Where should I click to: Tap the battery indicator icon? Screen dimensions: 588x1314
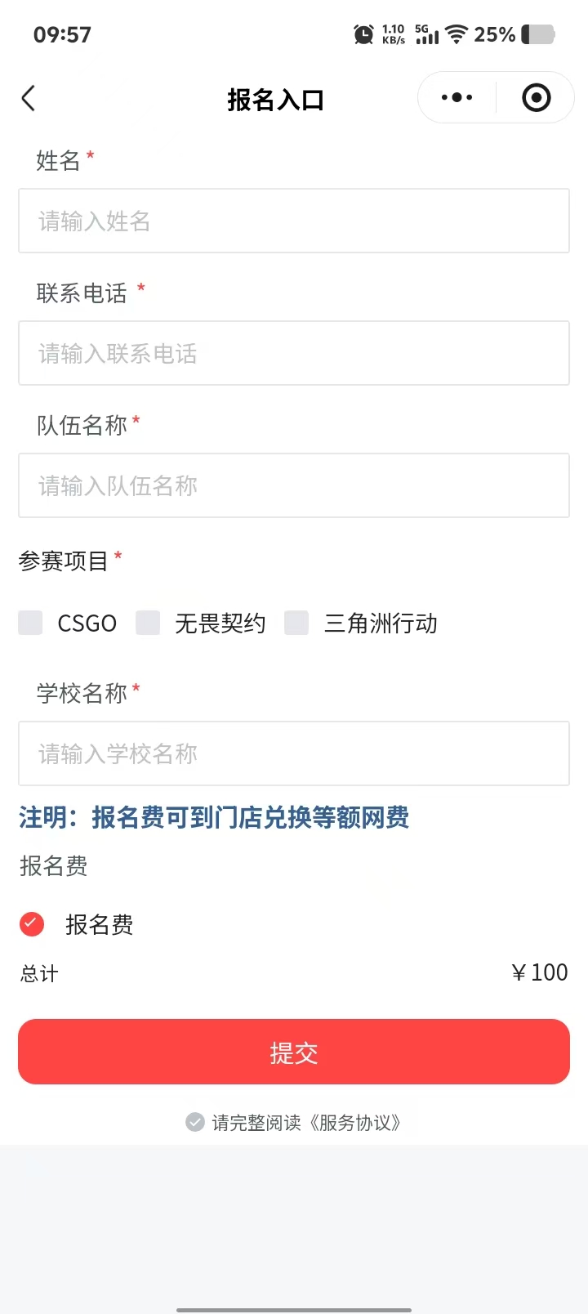click(x=538, y=34)
